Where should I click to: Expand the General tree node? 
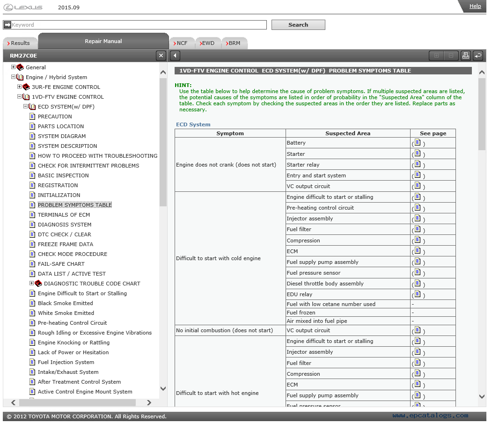coord(13,67)
